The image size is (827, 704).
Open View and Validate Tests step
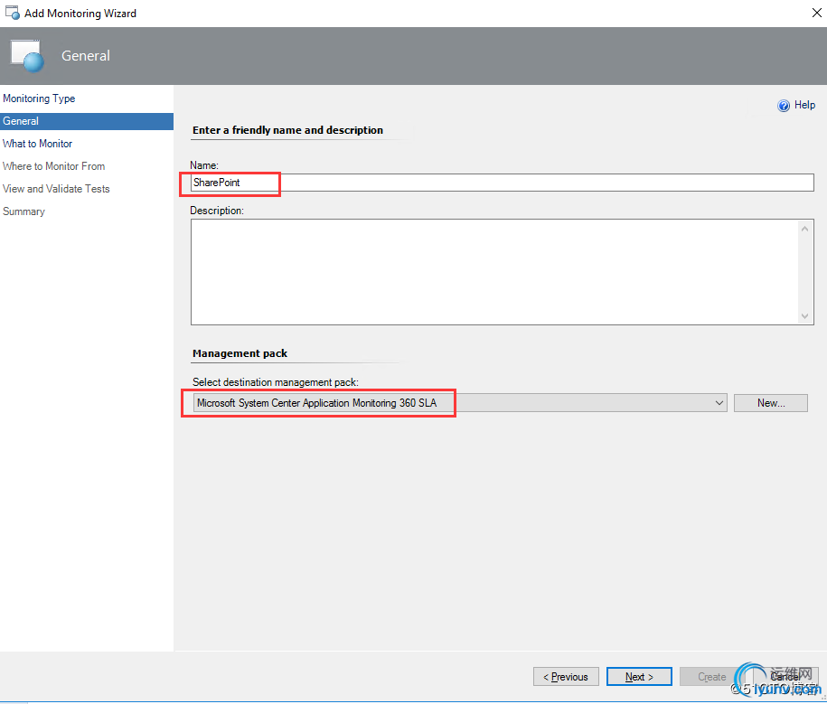click(x=56, y=189)
